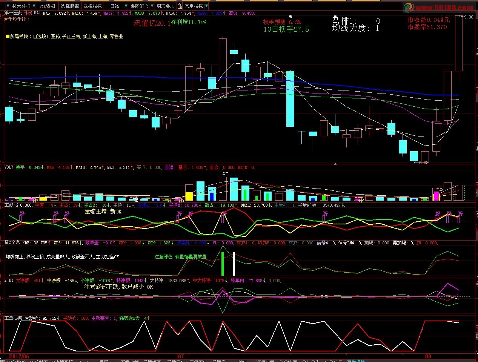The image size is (478, 362).
Task: Click the first 好 signal marker in 主散比
Action: tap(22, 214)
